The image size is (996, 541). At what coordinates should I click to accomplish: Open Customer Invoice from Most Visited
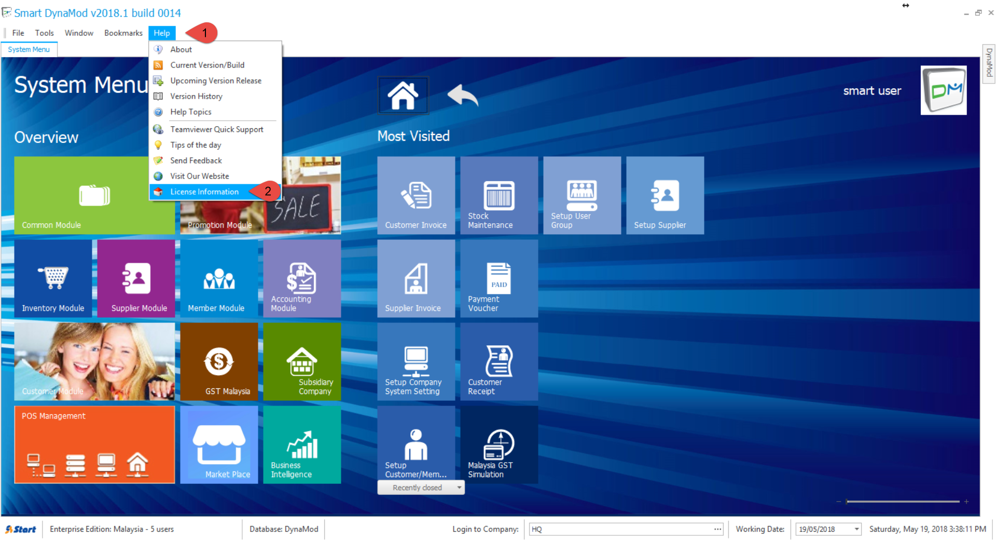click(x=416, y=195)
